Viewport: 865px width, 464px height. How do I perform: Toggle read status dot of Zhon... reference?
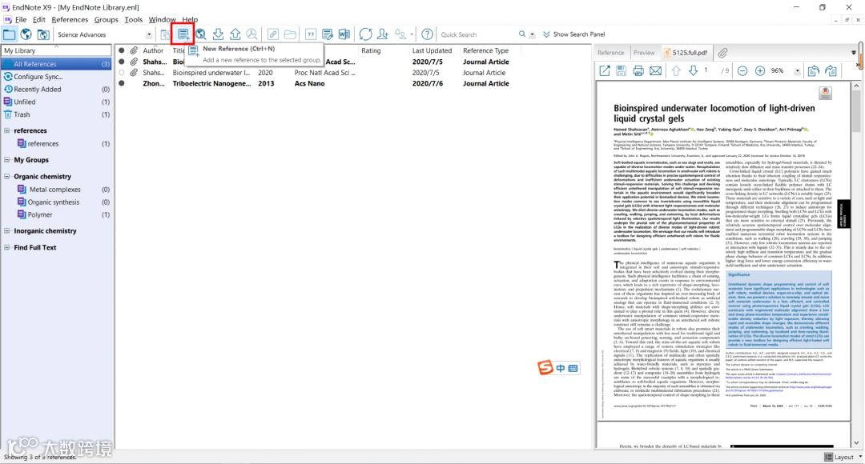[122, 83]
